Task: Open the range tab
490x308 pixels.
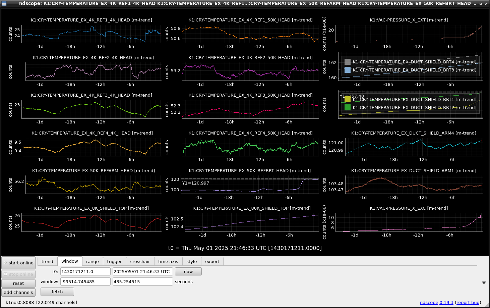Action: tap(93, 261)
